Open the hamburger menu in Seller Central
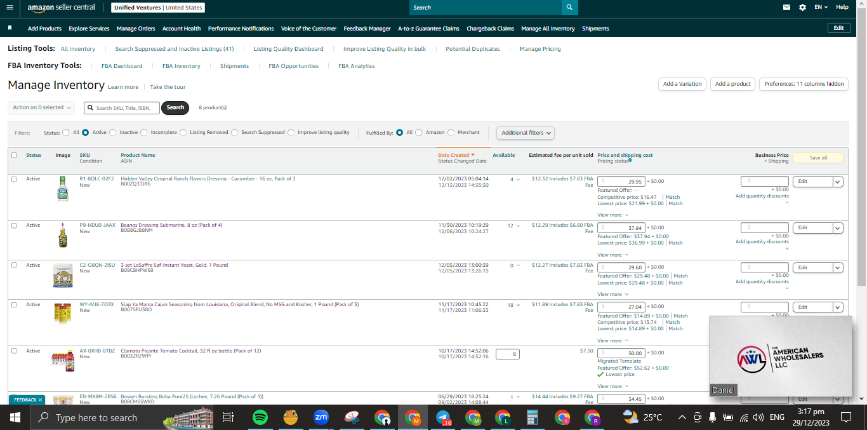 pyautogui.click(x=10, y=7)
